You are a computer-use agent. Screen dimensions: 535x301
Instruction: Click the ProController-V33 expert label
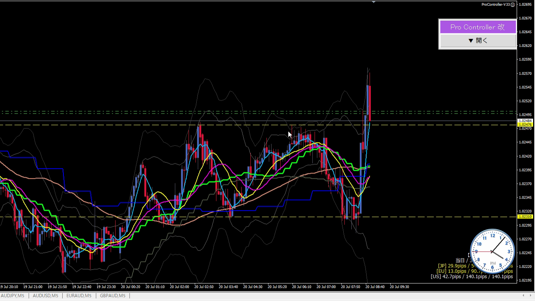click(x=496, y=5)
